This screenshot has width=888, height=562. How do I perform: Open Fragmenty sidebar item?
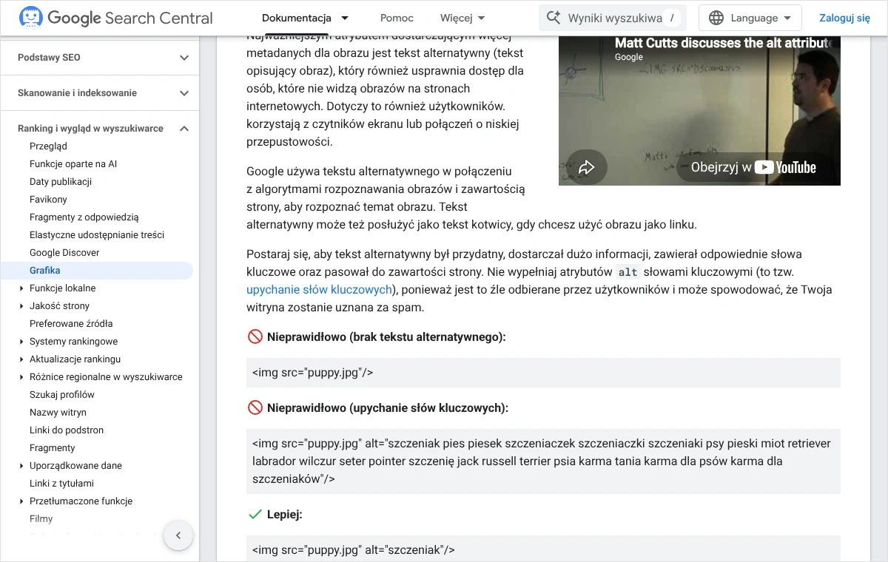click(53, 448)
